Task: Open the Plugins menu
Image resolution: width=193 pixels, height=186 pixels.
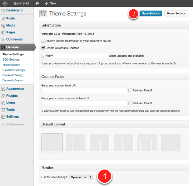Action: click(12, 96)
